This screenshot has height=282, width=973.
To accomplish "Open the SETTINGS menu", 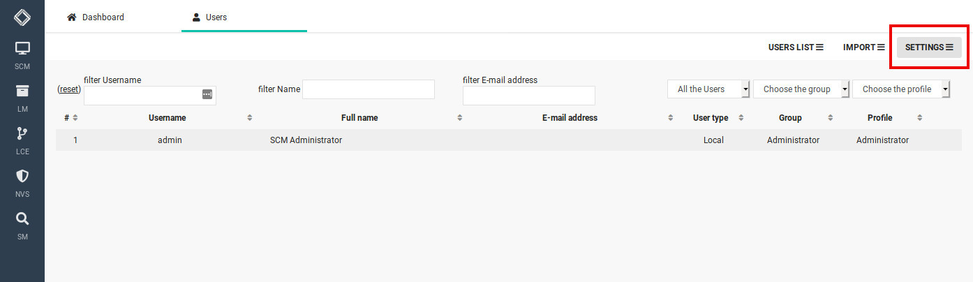I will point(929,47).
